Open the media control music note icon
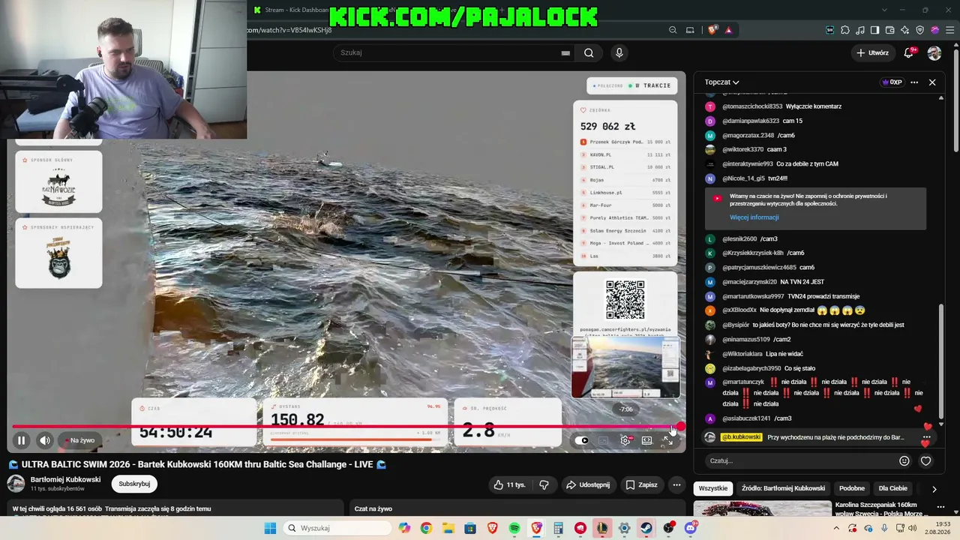The width and height of the screenshot is (960, 540). click(x=860, y=30)
